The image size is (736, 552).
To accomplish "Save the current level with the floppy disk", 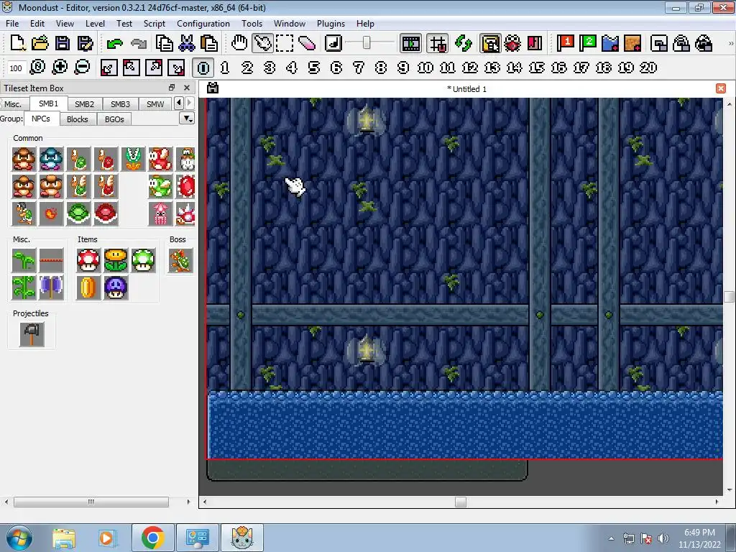I will click(x=63, y=43).
